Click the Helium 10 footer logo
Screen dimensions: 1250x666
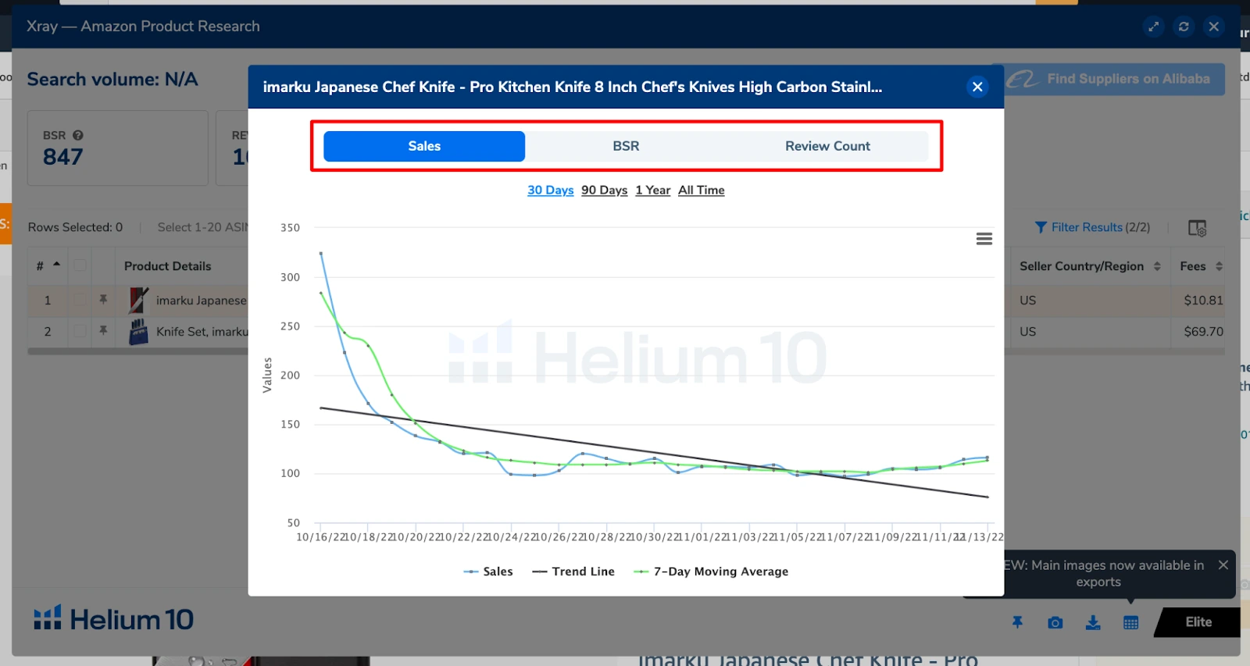point(114,619)
